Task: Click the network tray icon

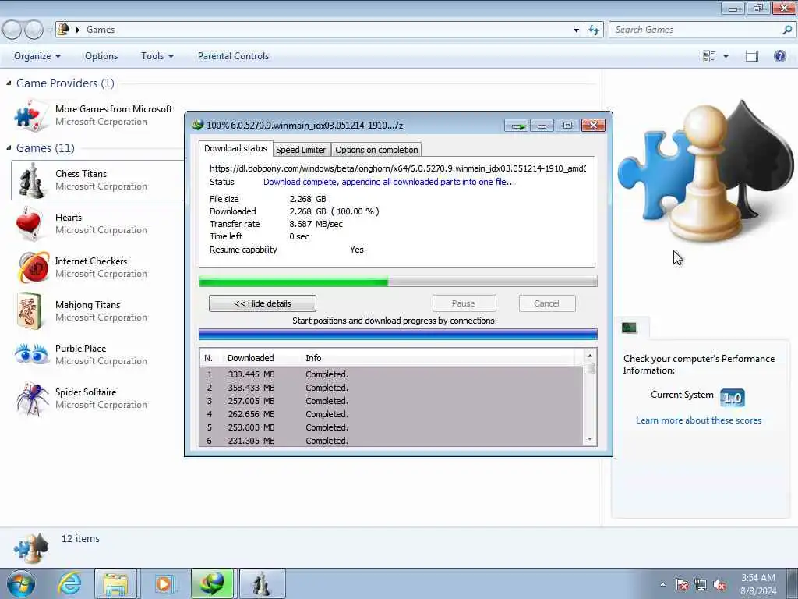Action: (x=701, y=585)
